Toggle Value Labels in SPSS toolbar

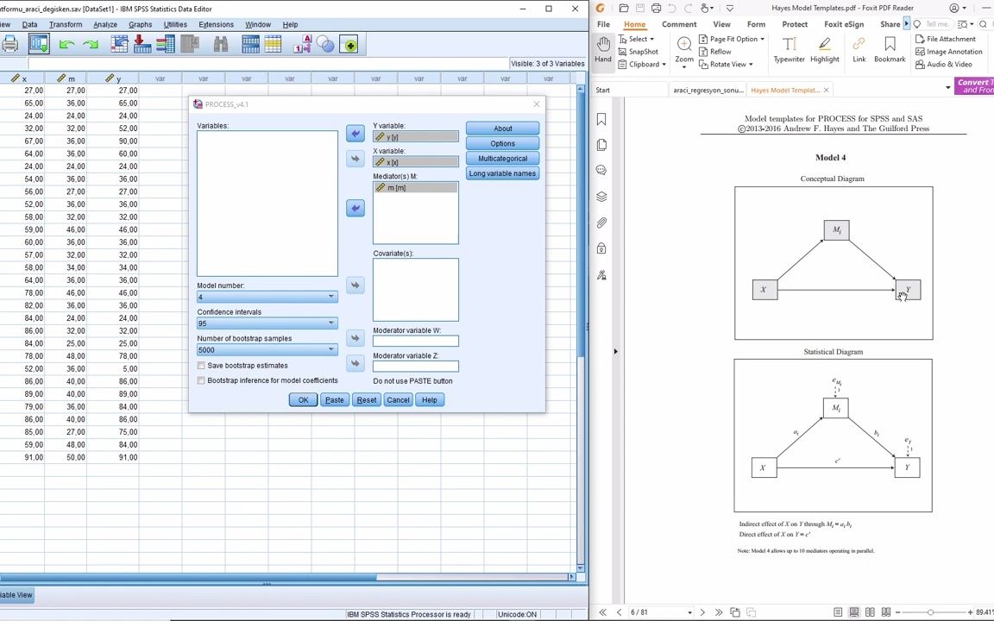point(305,44)
